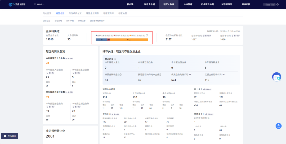Click the back-to-top arrow button
This screenshot has width=286, height=144.
tap(278, 126)
